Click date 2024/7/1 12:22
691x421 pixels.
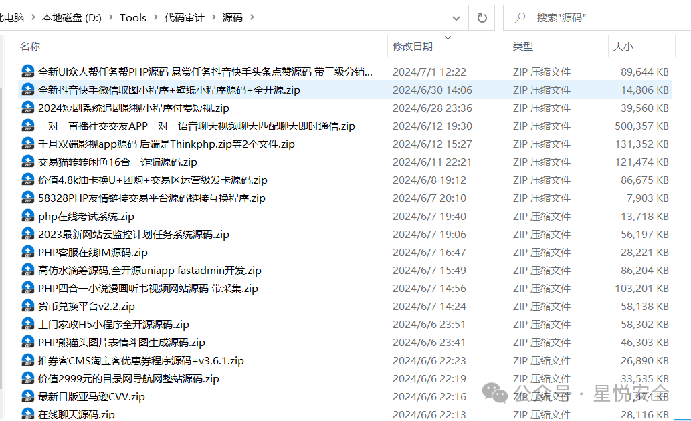tap(429, 72)
